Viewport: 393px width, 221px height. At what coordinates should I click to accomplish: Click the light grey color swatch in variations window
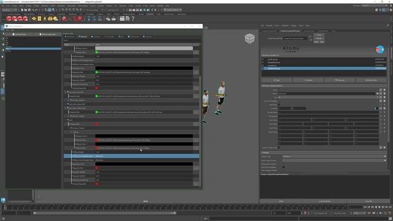point(144,48)
